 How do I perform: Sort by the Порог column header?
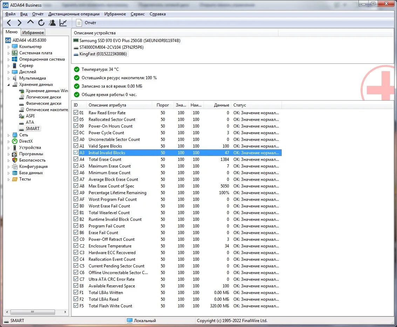pos(163,105)
